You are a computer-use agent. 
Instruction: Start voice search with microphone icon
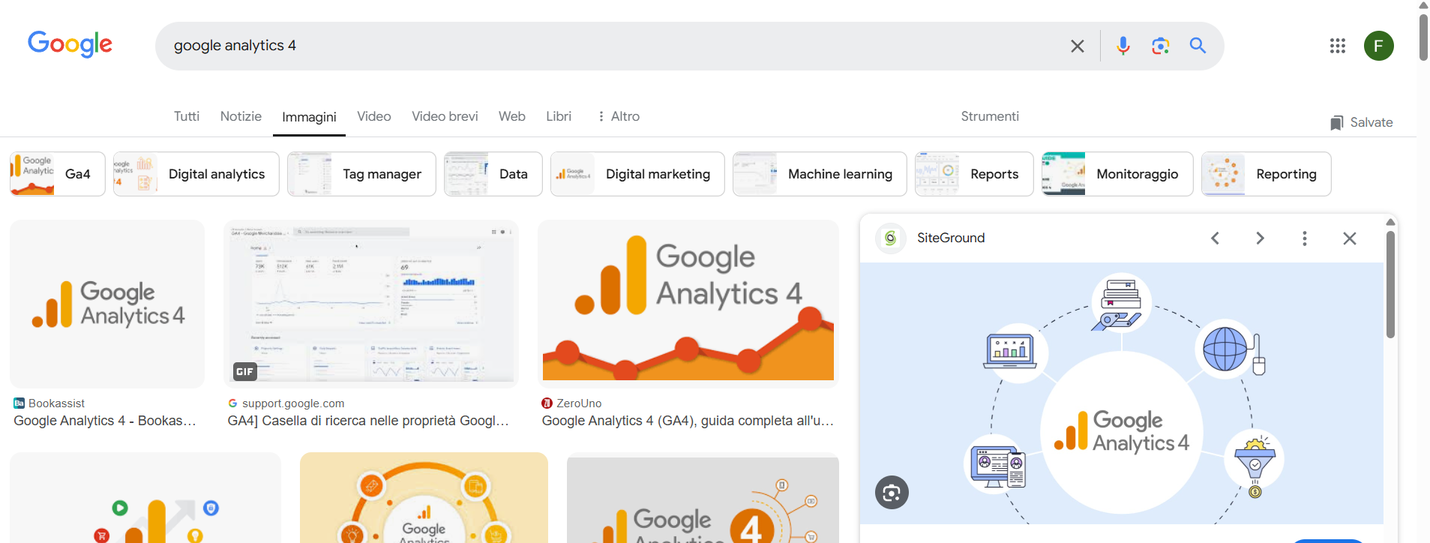[x=1123, y=46]
